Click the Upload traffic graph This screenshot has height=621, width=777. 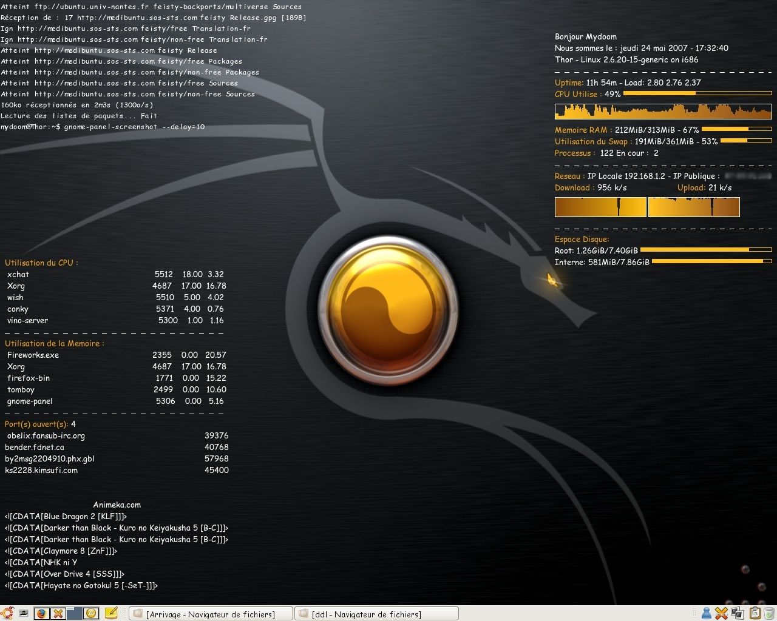point(694,207)
